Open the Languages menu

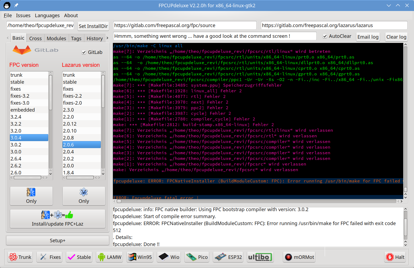(x=47, y=16)
